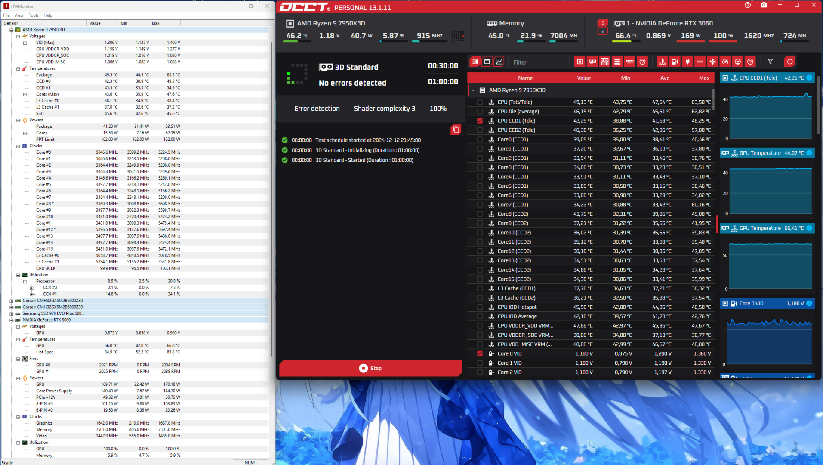The width and height of the screenshot is (823, 465).
Task: Select Corsair CMH32GX5M2B6000Z30 first row
Action: [52, 301]
